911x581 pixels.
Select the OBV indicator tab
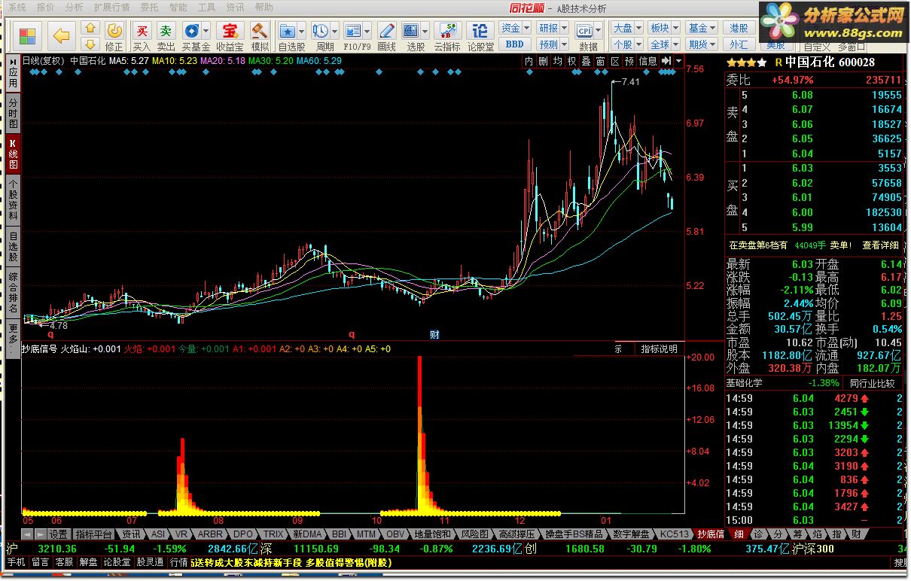[395, 534]
